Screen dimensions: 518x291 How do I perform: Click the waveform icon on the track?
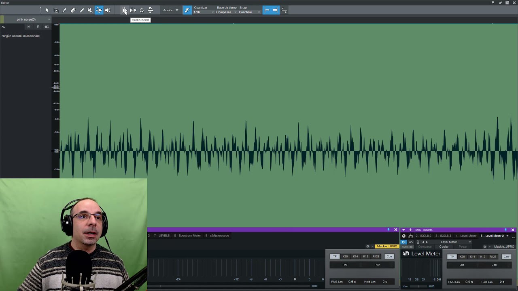tap(3, 27)
